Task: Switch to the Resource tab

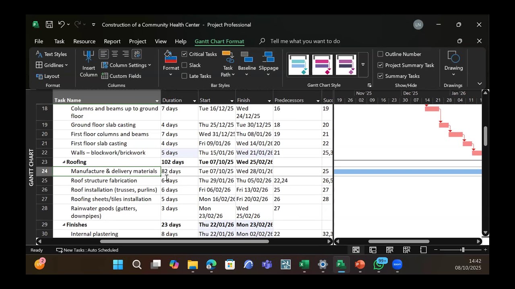Action: click(x=84, y=41)
